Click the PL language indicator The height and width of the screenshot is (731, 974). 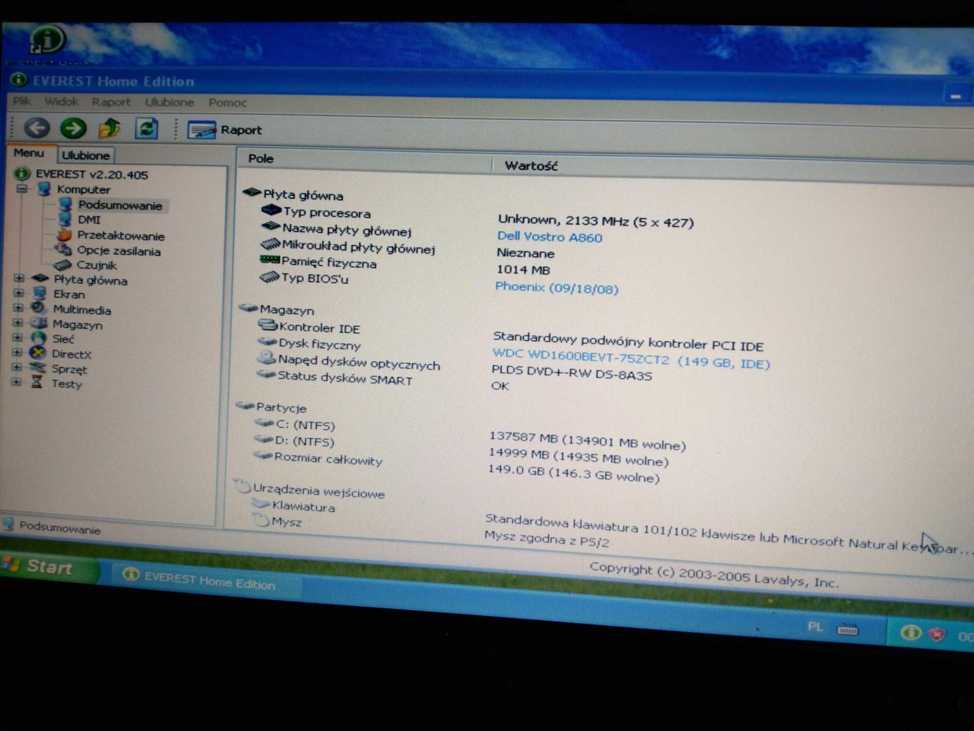point(815,626)
